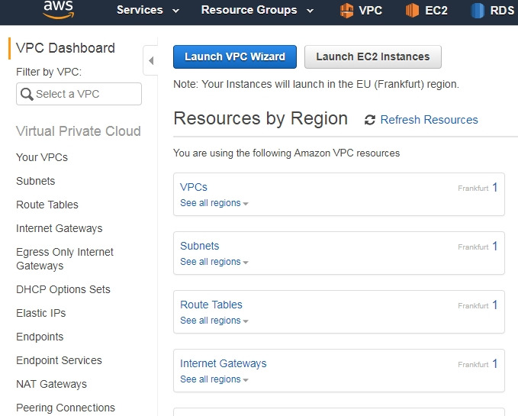Expand See all regions under Internet Gateways
Screen dimensions: 518x416
[x=214, y=379]
